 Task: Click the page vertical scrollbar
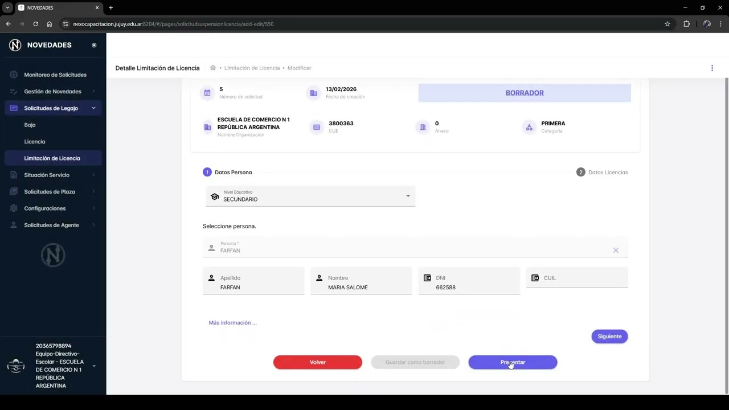[x=726, y=236]
